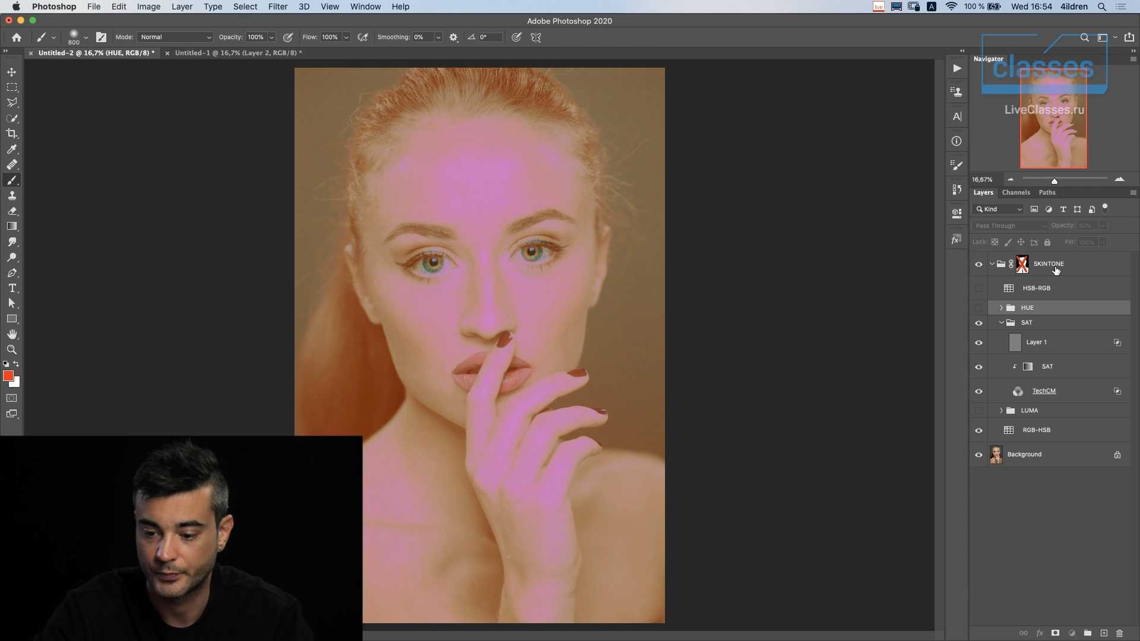The height and width of the screenshot is (641, 1140).
Task: Switch to the Untitled-1 document tab
Action: (238, 53)
